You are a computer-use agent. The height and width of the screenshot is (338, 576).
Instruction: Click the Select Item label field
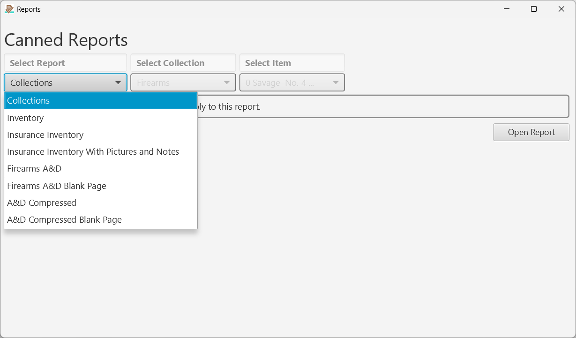point(292,63)
